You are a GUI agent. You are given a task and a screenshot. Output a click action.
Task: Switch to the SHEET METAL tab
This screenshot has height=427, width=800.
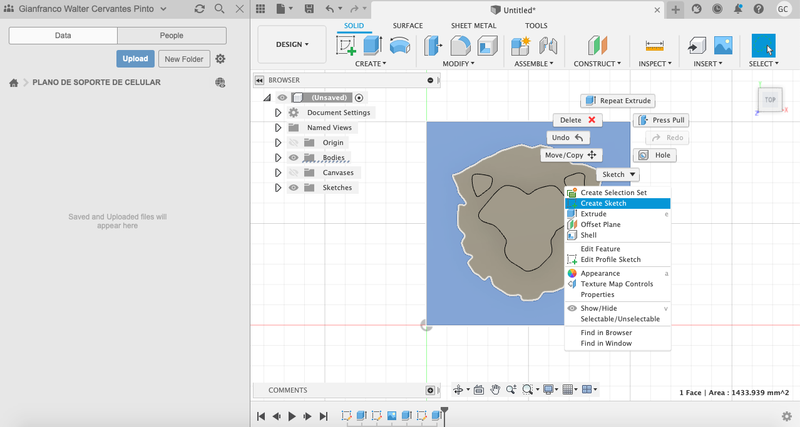(474, 26)
